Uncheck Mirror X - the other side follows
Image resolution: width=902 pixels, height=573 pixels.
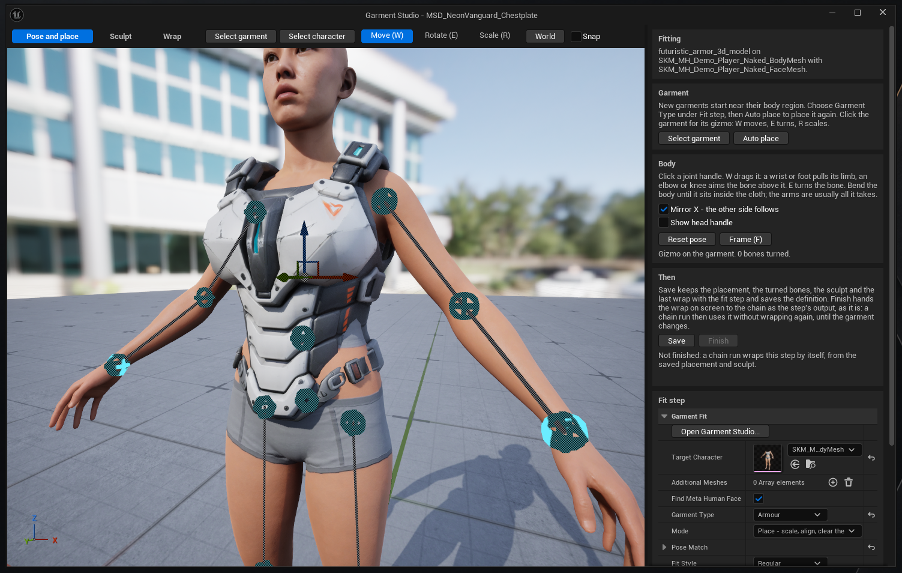click(664, 209)
